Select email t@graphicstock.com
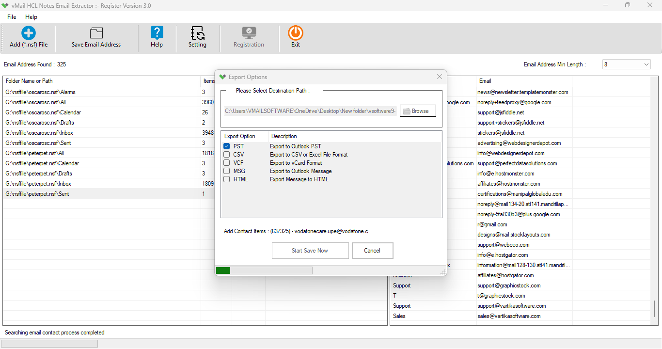 501,296
